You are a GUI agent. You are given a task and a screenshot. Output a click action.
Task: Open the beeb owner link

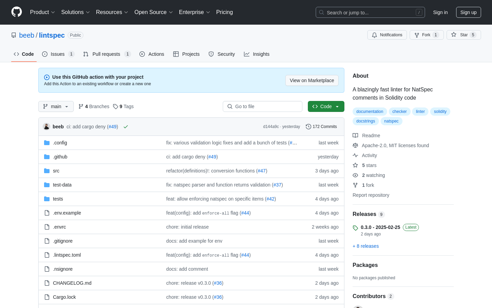27,35
